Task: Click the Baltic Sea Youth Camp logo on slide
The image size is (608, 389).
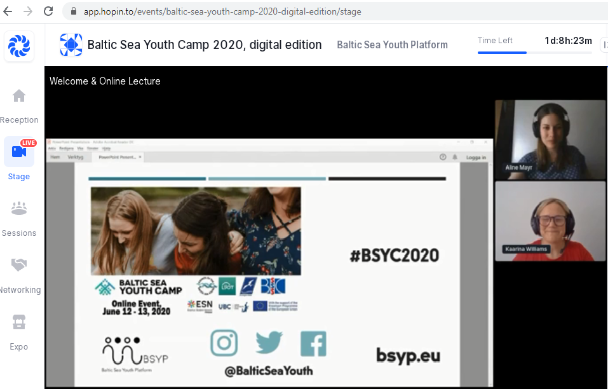Action: click(138, 287)
